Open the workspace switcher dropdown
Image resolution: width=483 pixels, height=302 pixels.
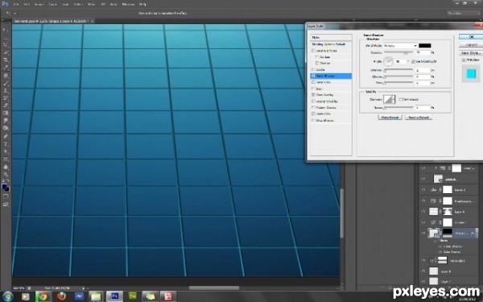(x=463, y=13)
